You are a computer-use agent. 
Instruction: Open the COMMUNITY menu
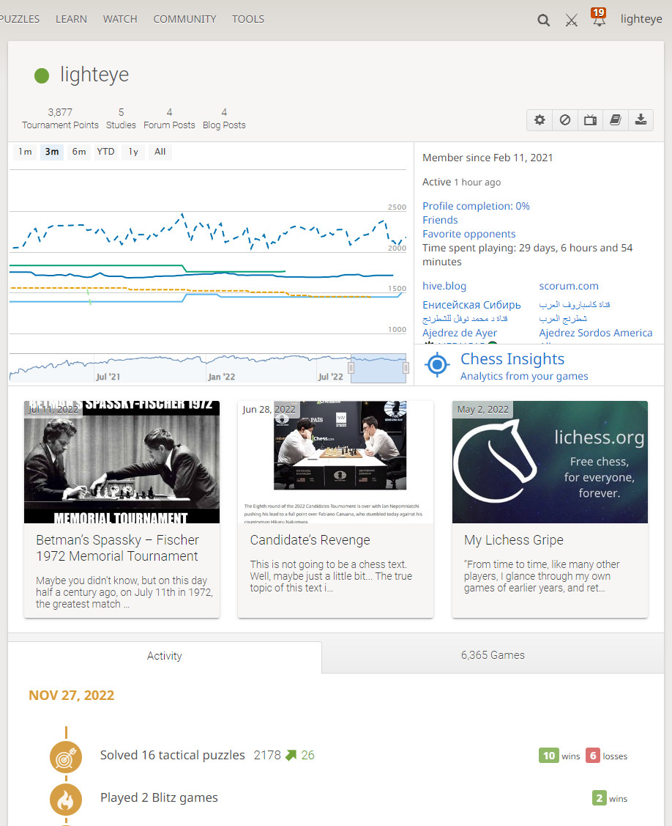pyautogui.click(x=184, y=19)
